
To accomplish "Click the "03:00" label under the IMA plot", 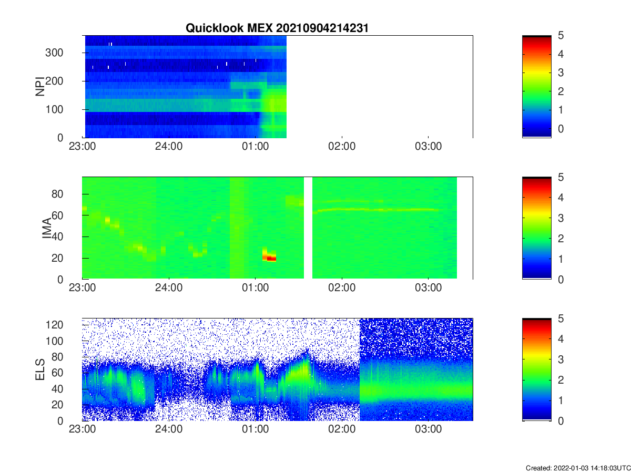I will 429,288.
